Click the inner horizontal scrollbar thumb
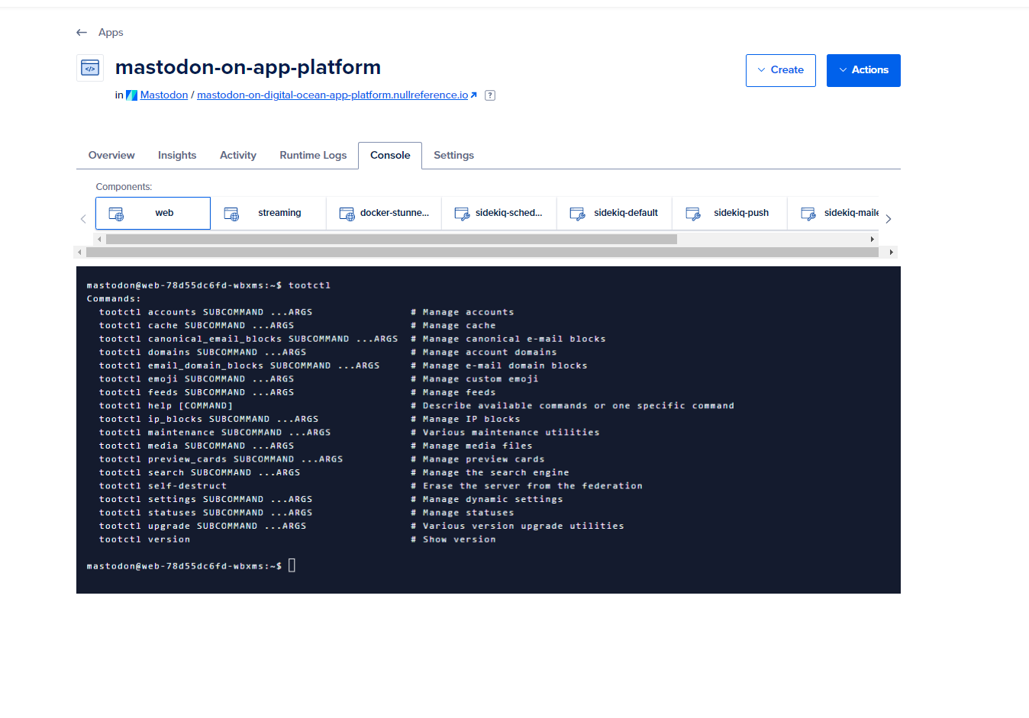Image resolution: width=1029 pixels, height=718 pixels. pyautogui.click(x=392, y=239)
